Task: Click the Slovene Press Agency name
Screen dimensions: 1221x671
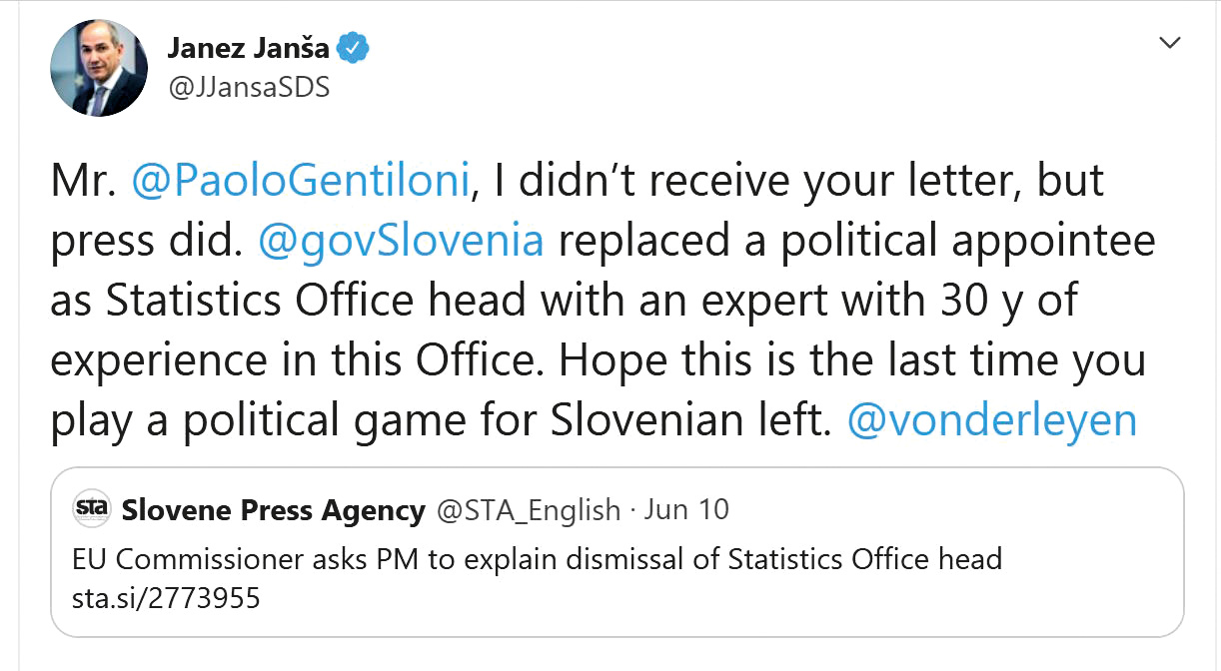Action: coord(273,510)
